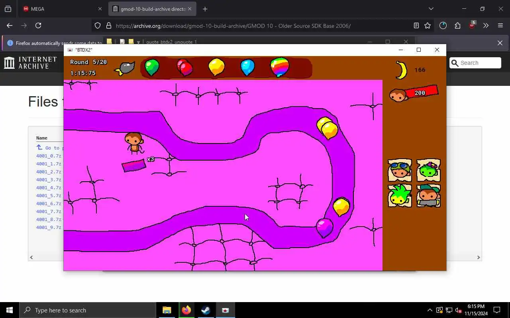Viewport: 510px width, 318px height.
Task: Switch to Firefox in the taskbar
Action: (186, 310)
